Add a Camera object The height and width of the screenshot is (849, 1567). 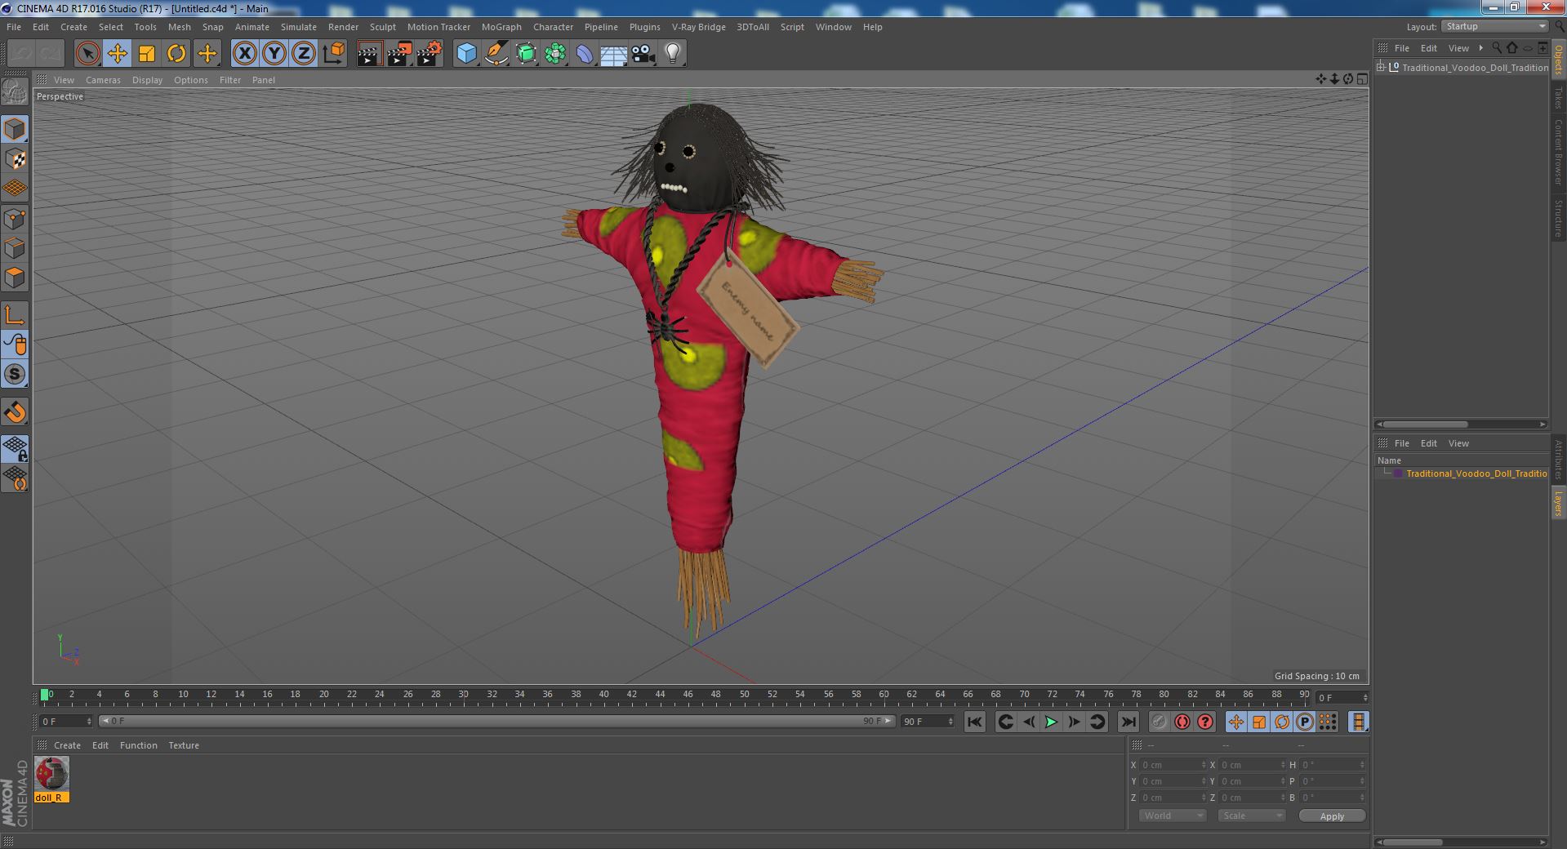coord(643,54)
